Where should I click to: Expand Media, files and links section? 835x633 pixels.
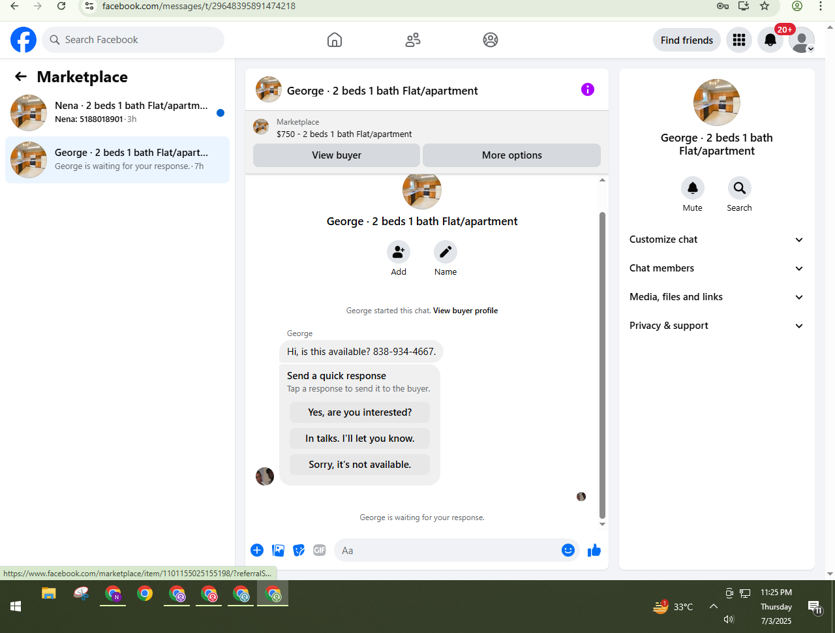[x=717, y=297]
